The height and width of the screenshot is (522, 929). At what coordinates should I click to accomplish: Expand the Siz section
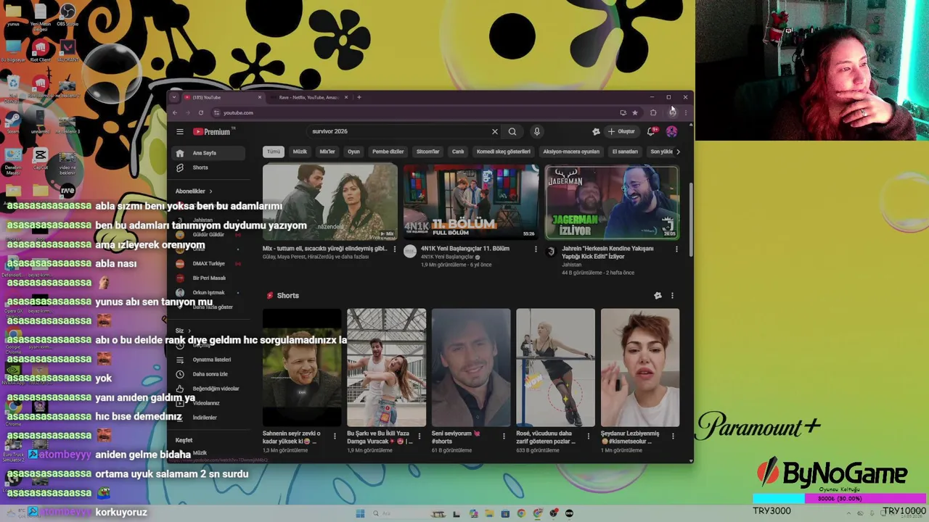pyautogui.click(x=182, y=331)
